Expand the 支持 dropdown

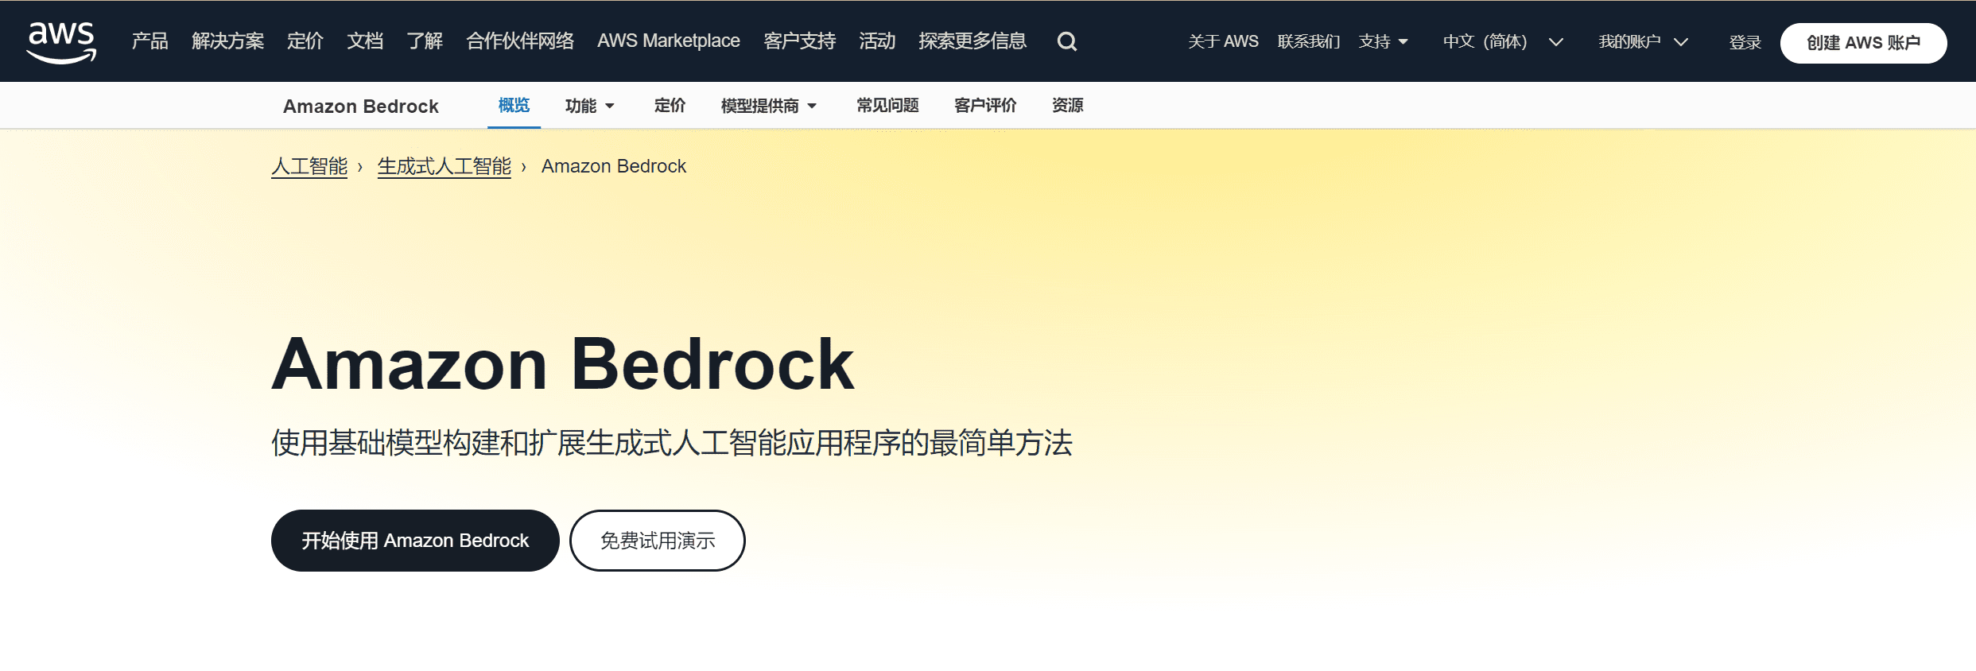pyautogui.click(x=1384, y=41)
